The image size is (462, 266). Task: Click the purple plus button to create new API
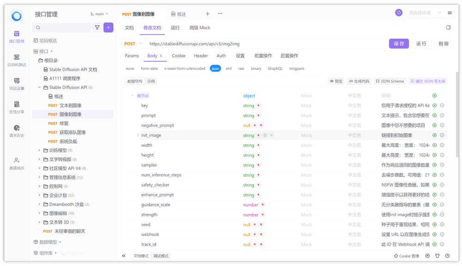pyautogui.click(x=108, y=28)
